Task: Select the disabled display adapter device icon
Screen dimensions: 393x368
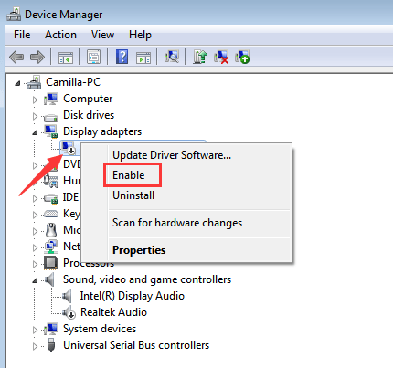Action: tap(69, 148)
